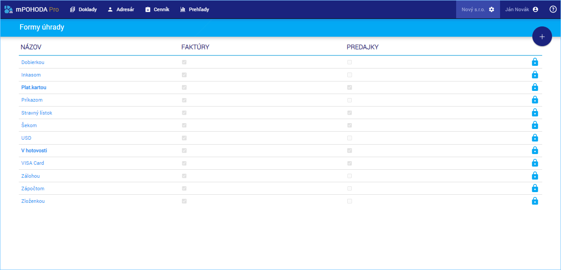The width and height of the screenshot is (561, 270).
Task: Open the VISA Card payment form
Action: pyautogui.click(x=33, y=163)
